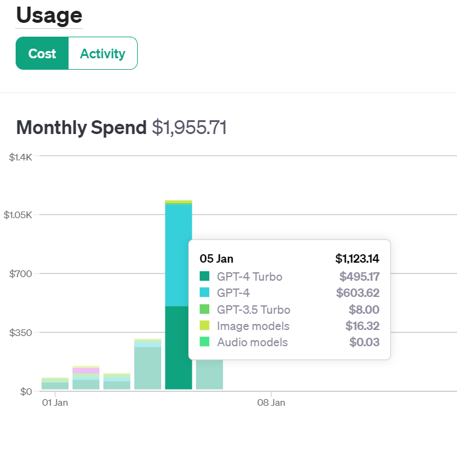Switch to the Activity tab

point(103,53)
